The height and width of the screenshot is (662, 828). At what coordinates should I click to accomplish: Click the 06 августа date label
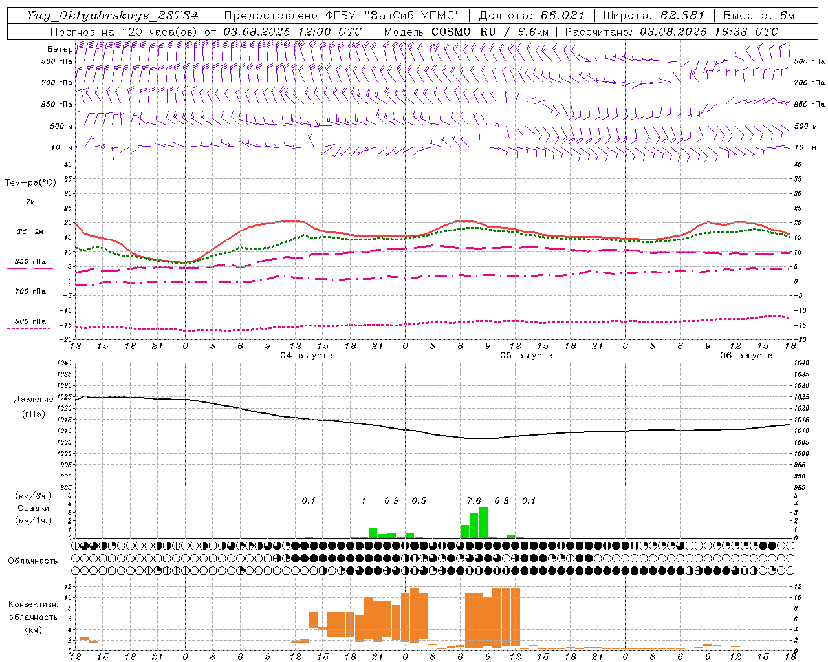746,356
